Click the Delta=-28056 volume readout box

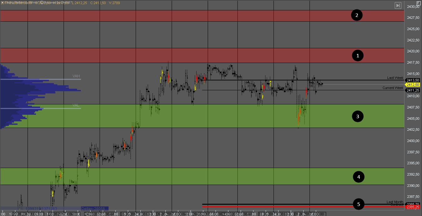[x=95, y=208]
